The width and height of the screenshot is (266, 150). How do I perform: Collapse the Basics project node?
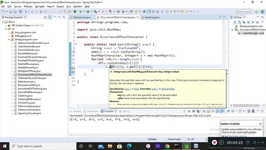tap(3, 22)
